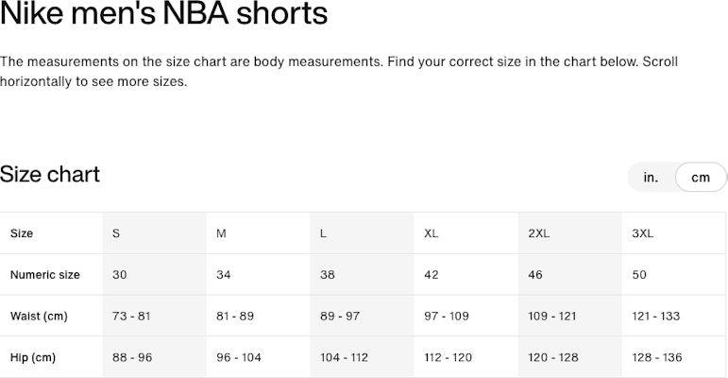Select the cm unit option
The image size is (728, 378).
pyautogui.click(x=701, y=178)
